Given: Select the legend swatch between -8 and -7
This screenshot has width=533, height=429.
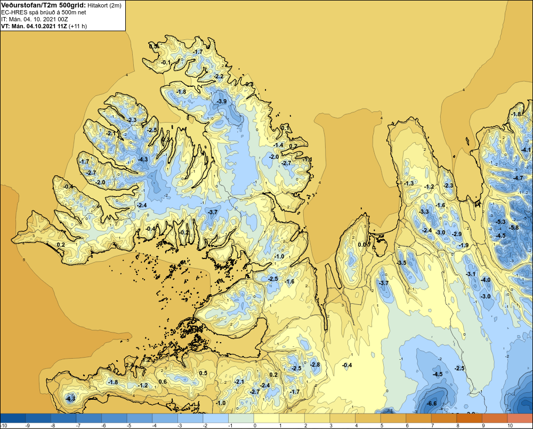Looking at the screenshot, I should click(63, 418).
